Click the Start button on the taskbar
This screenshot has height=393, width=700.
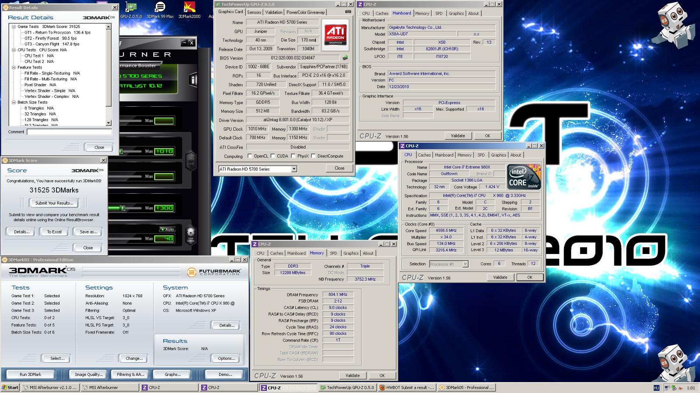[x=10, y=387]
